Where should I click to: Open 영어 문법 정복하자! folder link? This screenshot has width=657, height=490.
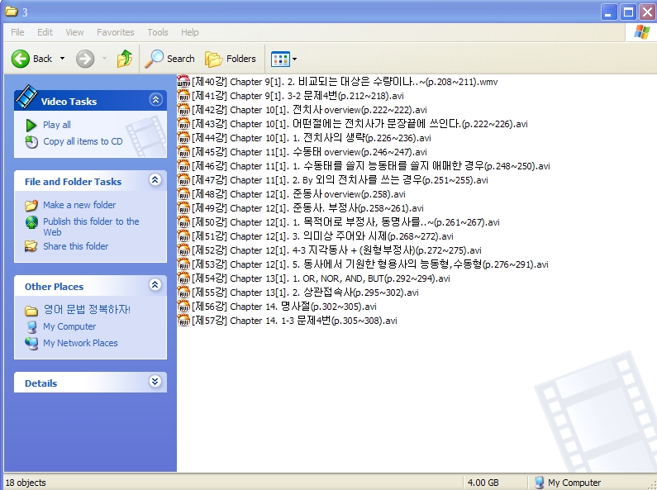point(87,310)
